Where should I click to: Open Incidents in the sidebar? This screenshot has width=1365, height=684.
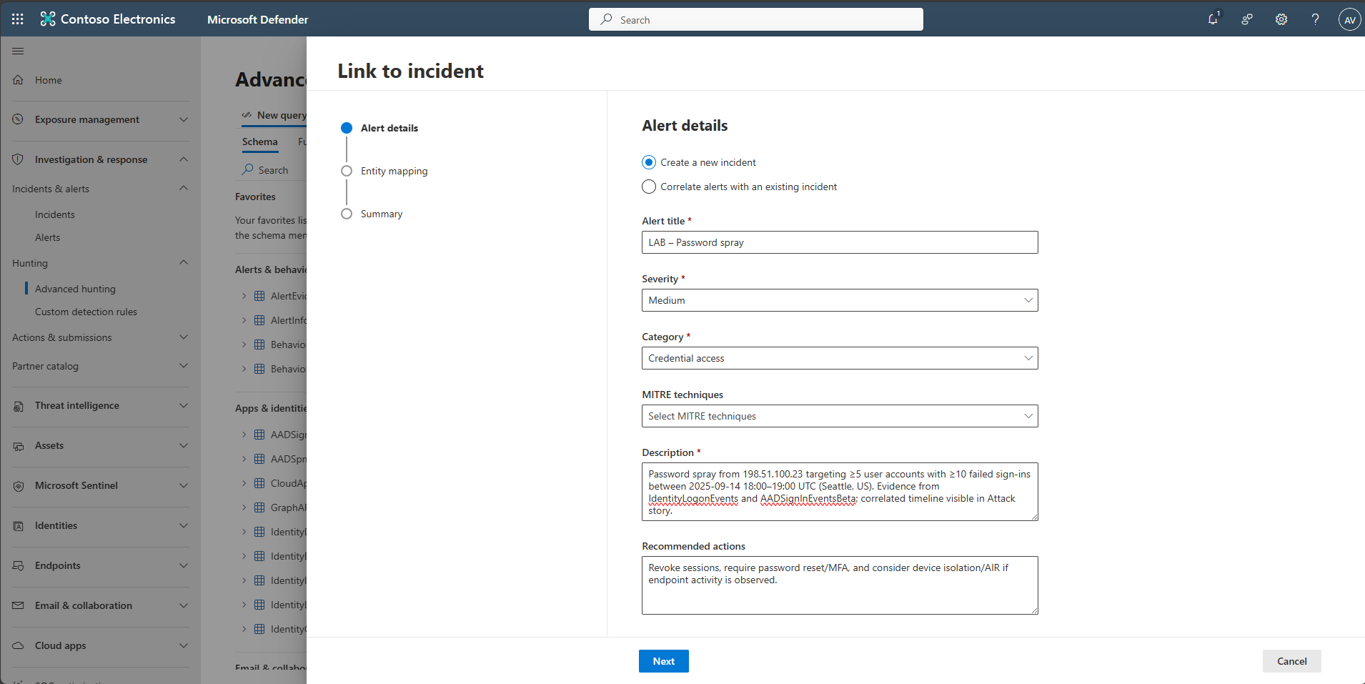tap(54, 214)
